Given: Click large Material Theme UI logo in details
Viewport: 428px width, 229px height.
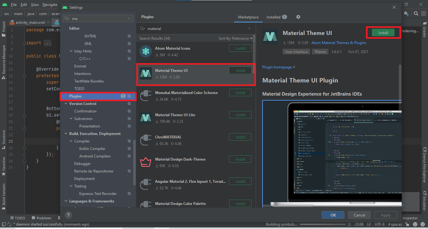Looking at the screenshot, I should coord(270,36).
